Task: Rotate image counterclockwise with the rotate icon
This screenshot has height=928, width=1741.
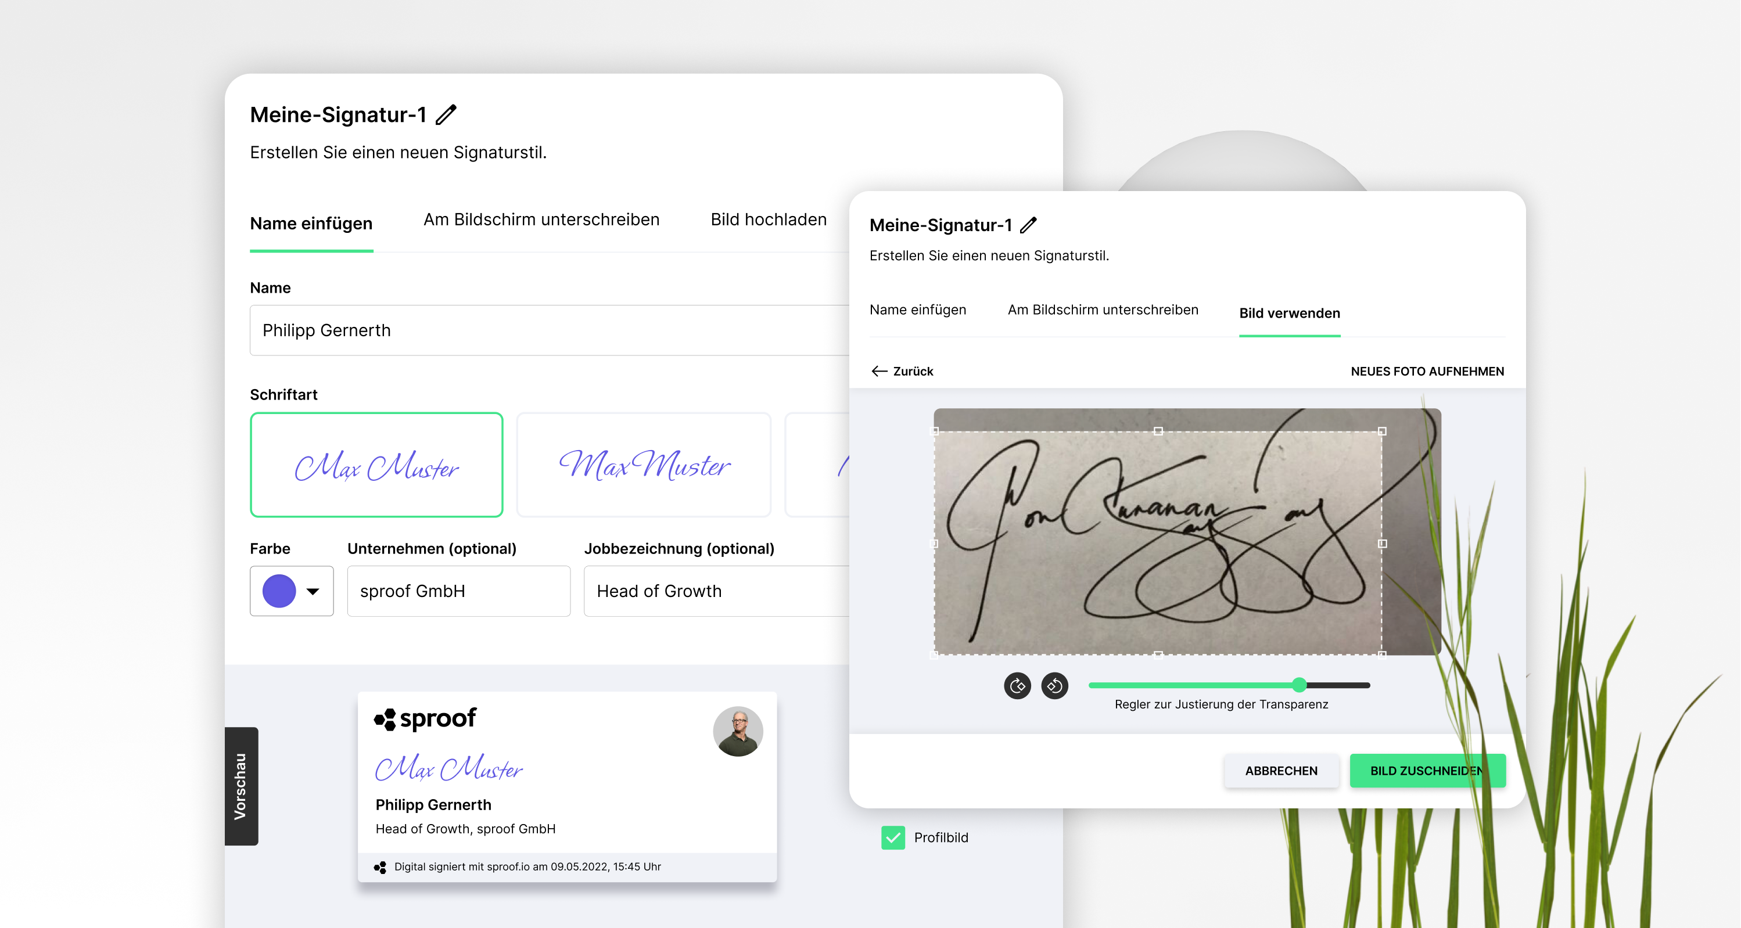Action: pyautogui.click(x=1054, y=685)
